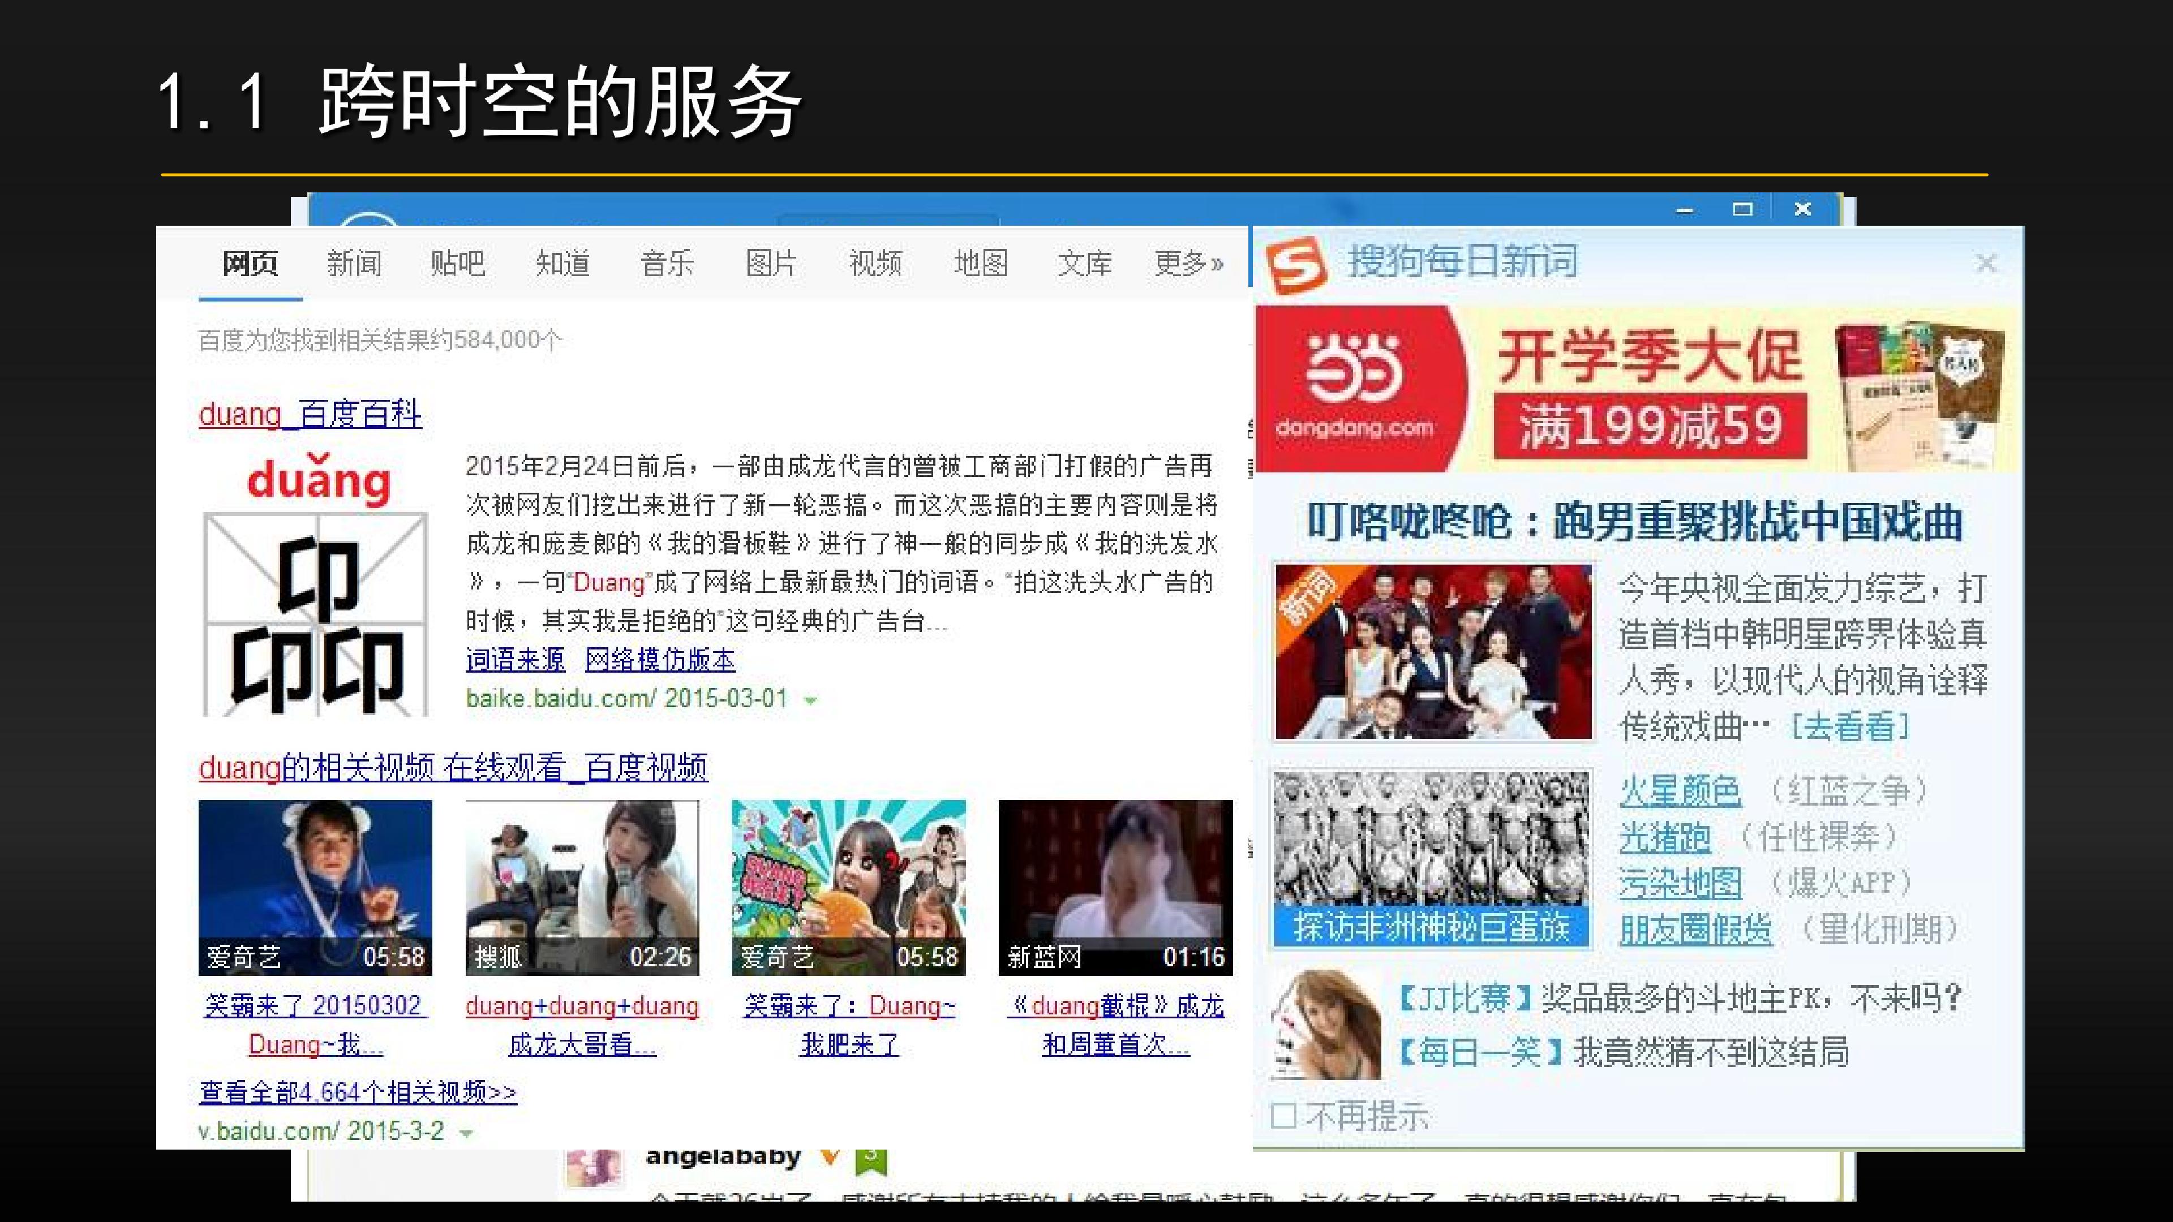Viewport: 2173px width, 1222px height.
Task: Click the 查看全部4,664个相关视频 link
Action: [358, 1092]
